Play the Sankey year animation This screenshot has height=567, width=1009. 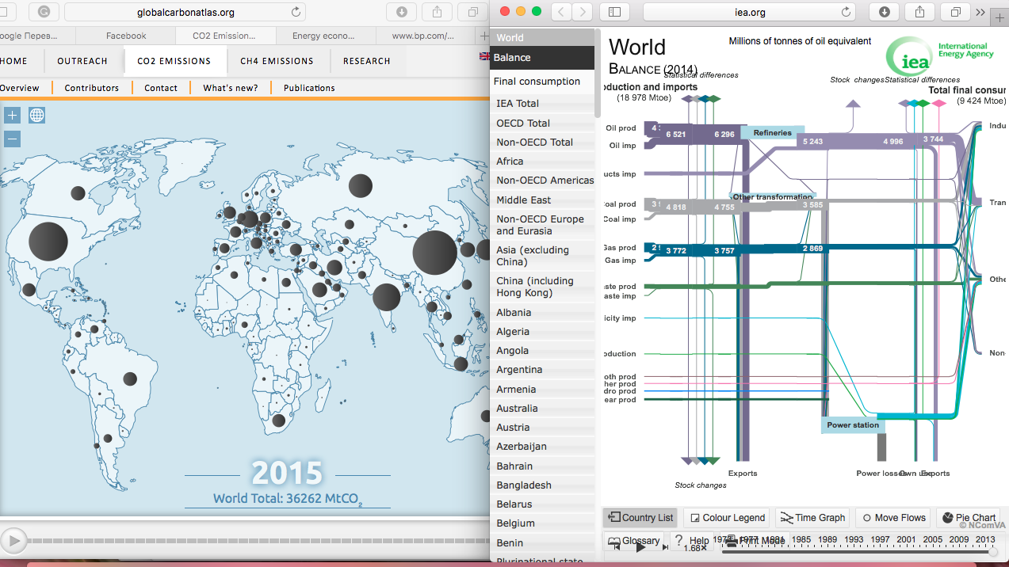click(x=640, y=546)
